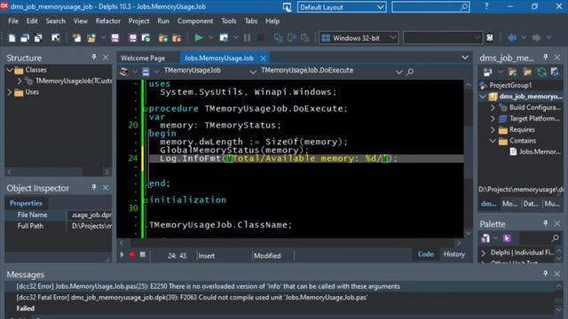Image resolution: width=568 pixels, height=319 pixels.
Task: Open Help via title bar question mark
Action: [x=486, y=6]
